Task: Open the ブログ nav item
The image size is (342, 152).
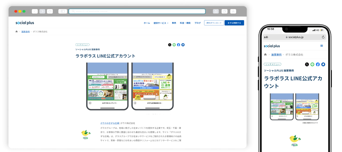Action: pos(197,23)
